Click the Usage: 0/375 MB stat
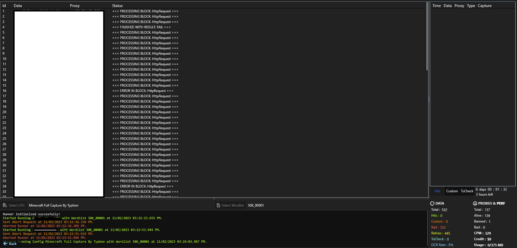 click(489, 245)
